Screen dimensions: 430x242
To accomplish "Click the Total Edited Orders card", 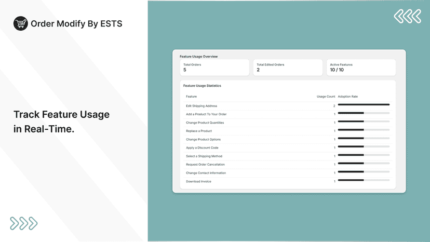I will click(x=288, y=68).
